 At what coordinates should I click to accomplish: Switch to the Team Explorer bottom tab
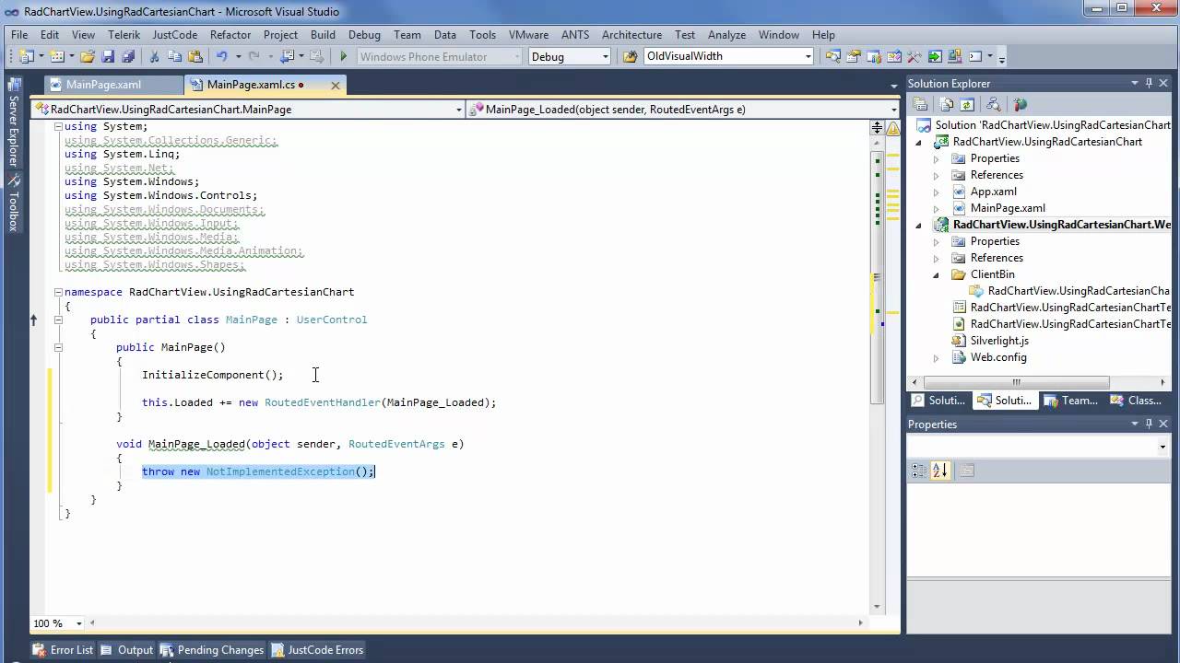[1069, 401]
